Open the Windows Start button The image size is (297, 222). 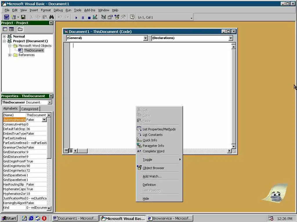(x=9, y=219)
